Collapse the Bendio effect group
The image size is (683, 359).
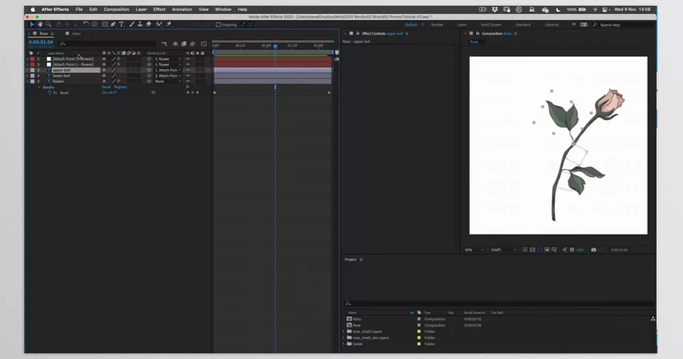click(38, 87)
